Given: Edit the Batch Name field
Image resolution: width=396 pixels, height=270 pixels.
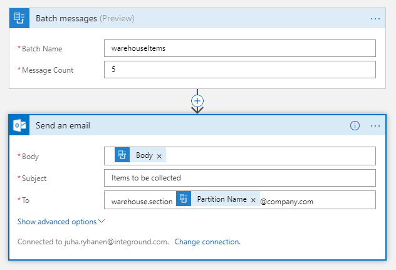Looking at the screenshot, I should pos(240,48).
